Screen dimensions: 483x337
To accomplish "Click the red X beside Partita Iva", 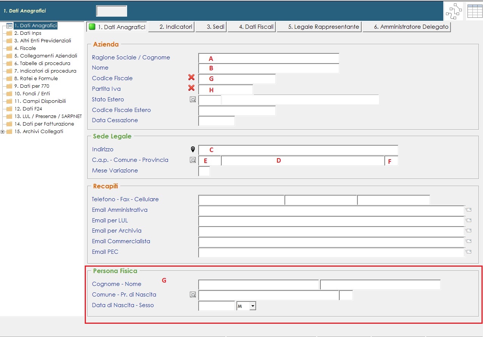I will 191,88.
